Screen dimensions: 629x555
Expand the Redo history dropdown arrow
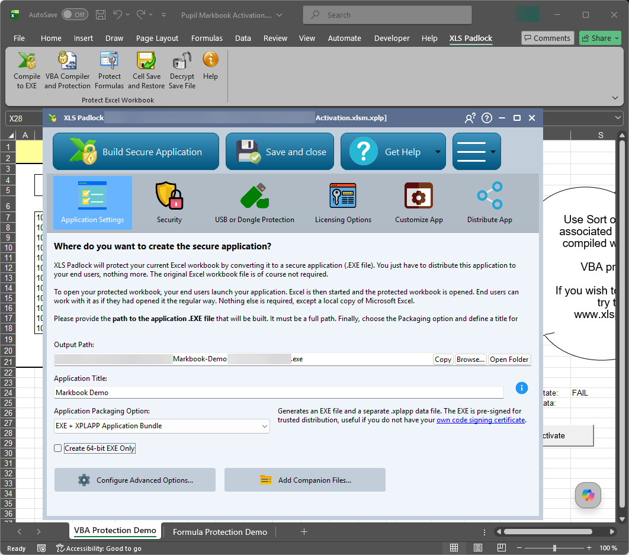pos(151,15)
